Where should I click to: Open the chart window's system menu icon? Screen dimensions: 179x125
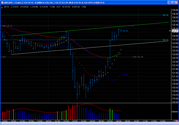point(2,3)
